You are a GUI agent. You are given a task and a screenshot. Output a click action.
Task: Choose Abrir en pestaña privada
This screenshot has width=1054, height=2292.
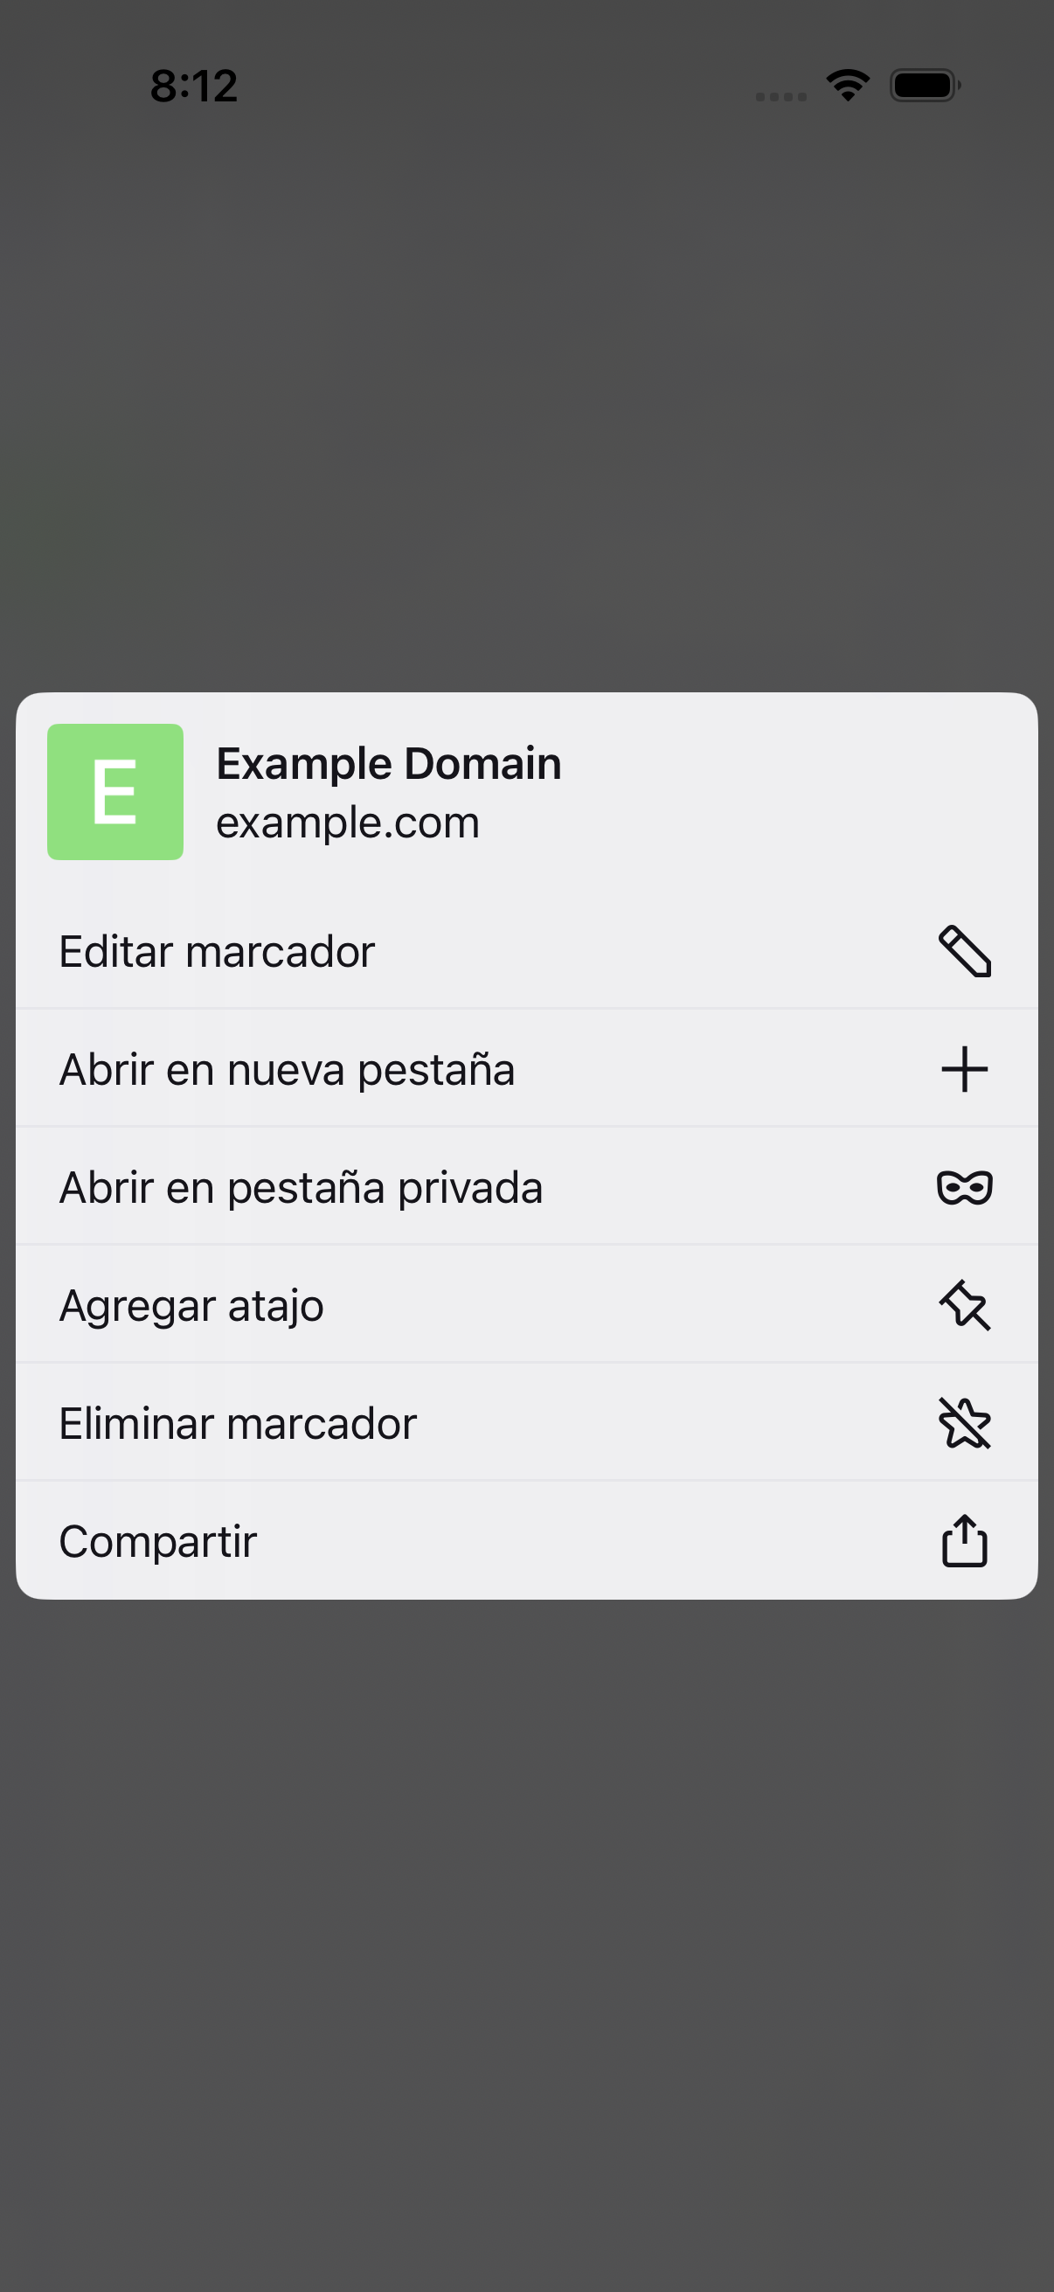526,1187
